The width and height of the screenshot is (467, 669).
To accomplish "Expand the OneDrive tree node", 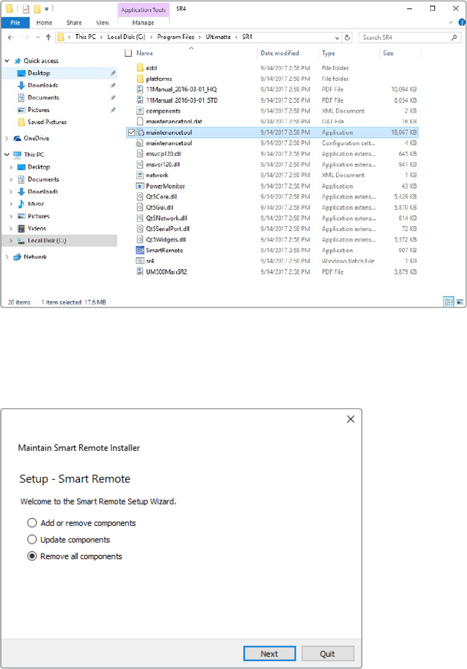I will pos(7,138).
